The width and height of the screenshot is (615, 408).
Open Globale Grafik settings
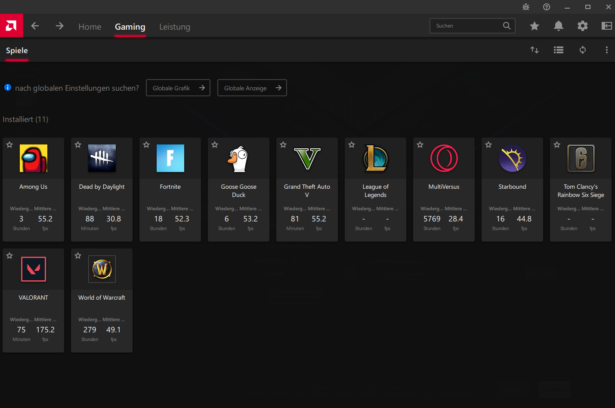[x=178, y=88]
